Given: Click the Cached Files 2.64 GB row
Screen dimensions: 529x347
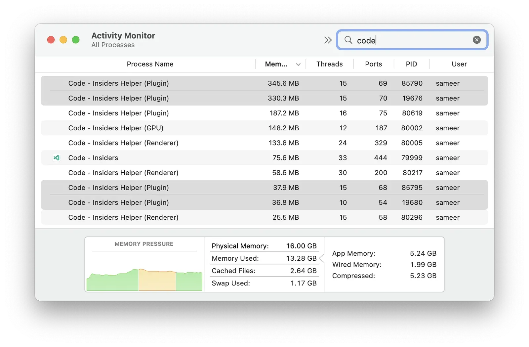Looking at the screenshot, I should coord(264,271).
